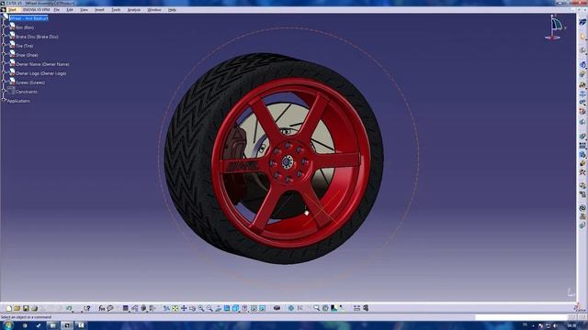Image resolution: width=588 pixels, height=330 pixels.
Task: Open the Analyze menu
Action: (134, 10)
